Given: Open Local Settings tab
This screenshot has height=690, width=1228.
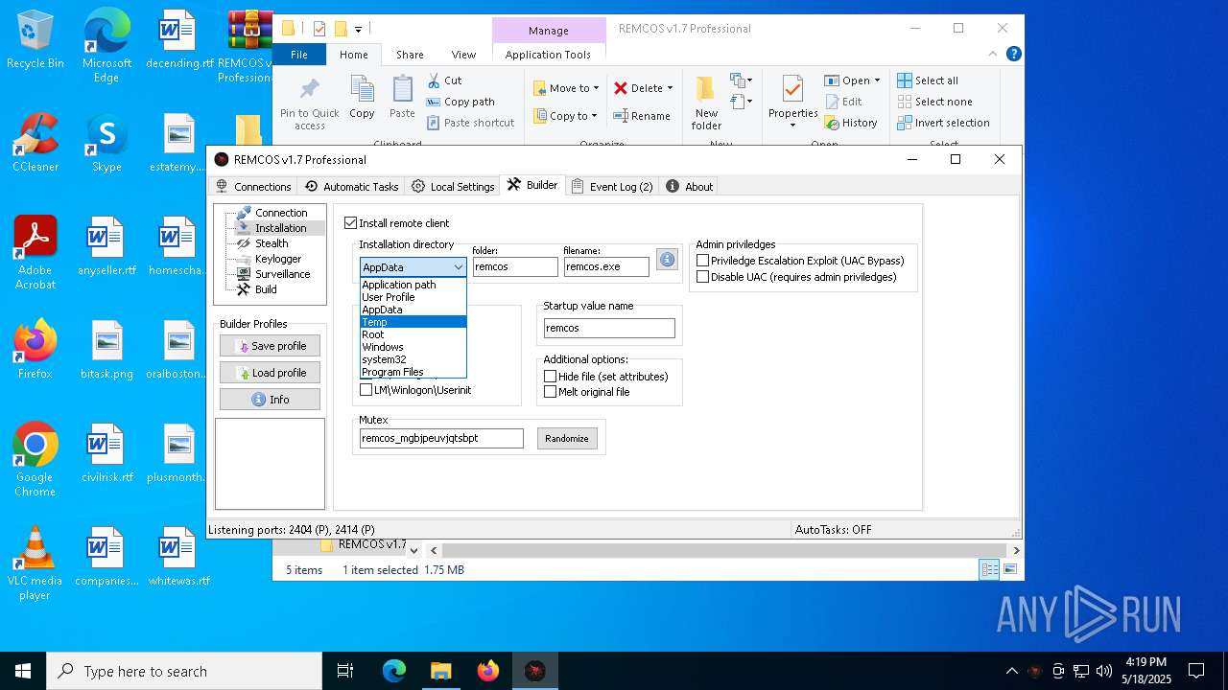Looking at the screenshot, I should coord(453,186).
